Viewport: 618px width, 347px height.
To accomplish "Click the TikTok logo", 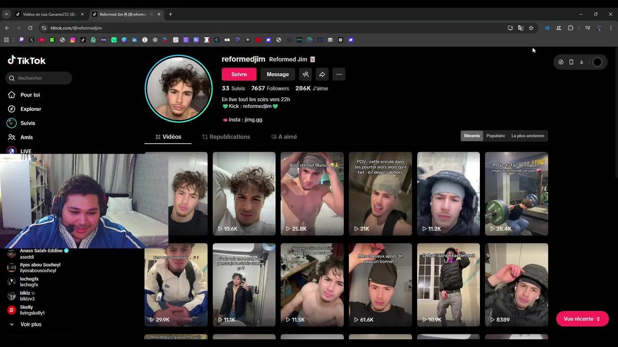I will click(x=27, y=60).
